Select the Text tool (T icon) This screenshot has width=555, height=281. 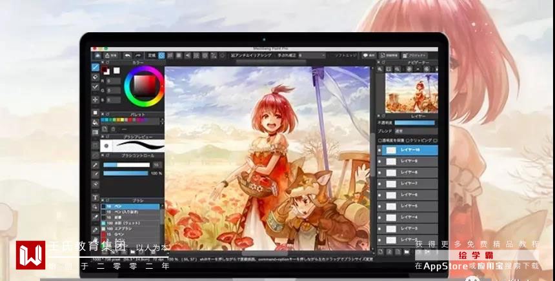tap(96, 197)
